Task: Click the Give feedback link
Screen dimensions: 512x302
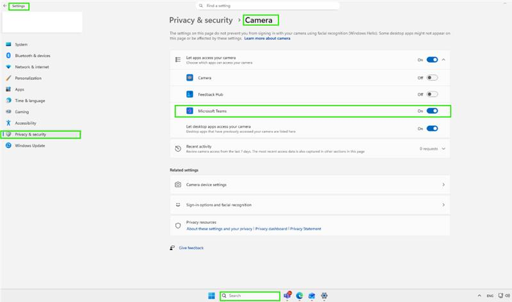Action: pyautogui.click(x=191, y=248)
